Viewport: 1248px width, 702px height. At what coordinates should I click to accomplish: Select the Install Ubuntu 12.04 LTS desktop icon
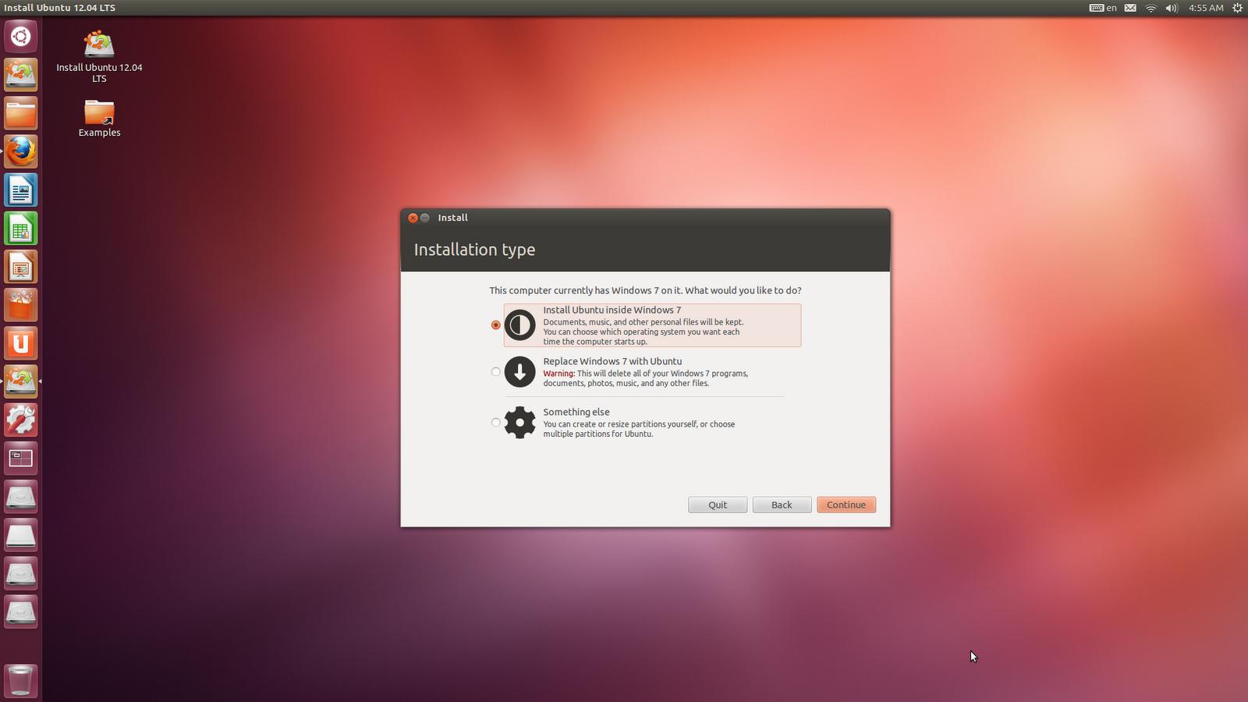[x=99, y=56]
